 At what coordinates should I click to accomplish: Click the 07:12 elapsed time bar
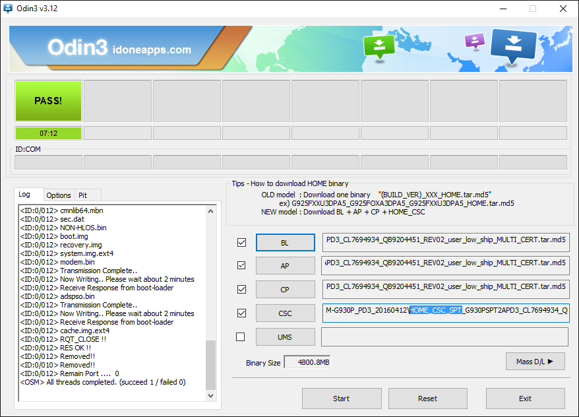point(48,133)
